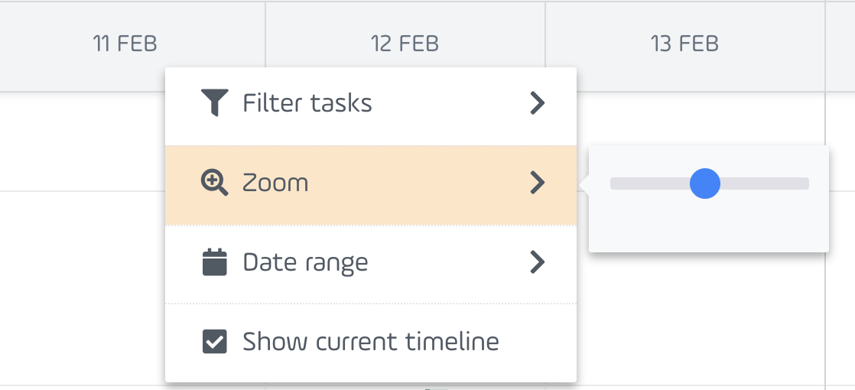Open the Date range menu entry label
This screenshot has height=390, width=855.
click(305, 264)
